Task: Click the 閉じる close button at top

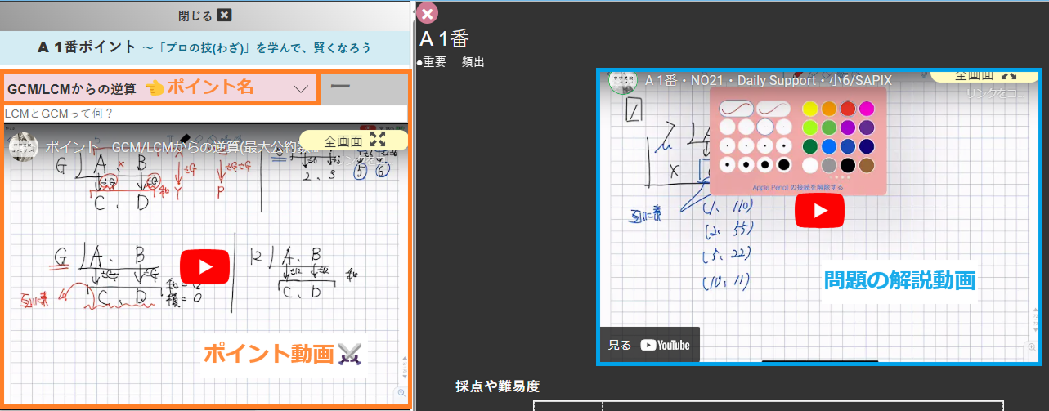Action: (204, 15)
